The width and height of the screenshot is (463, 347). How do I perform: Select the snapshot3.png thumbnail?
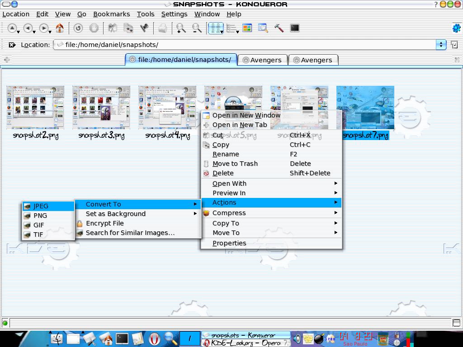tap(101, 108)
